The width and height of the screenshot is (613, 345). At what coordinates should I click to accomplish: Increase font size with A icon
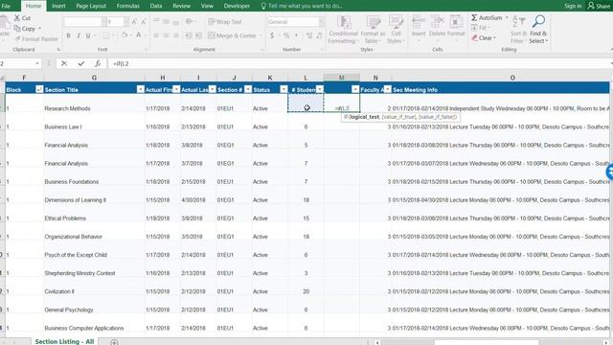coord(134,22)
